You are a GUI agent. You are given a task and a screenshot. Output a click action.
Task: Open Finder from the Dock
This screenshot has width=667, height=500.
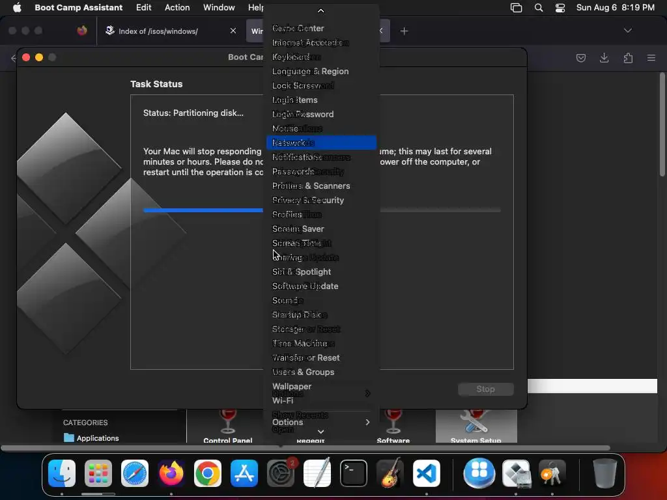(62, 473)
